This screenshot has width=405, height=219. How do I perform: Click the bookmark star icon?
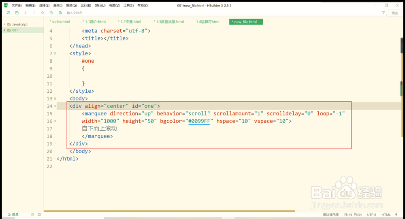(x=43, y=13)
